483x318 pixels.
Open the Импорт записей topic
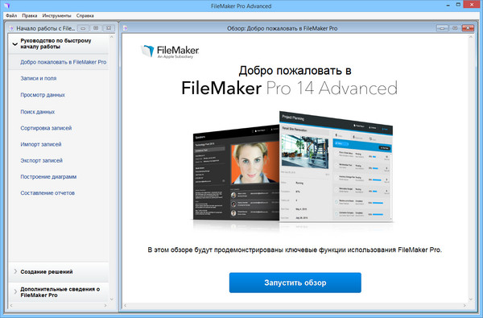[x=41, y=144]
